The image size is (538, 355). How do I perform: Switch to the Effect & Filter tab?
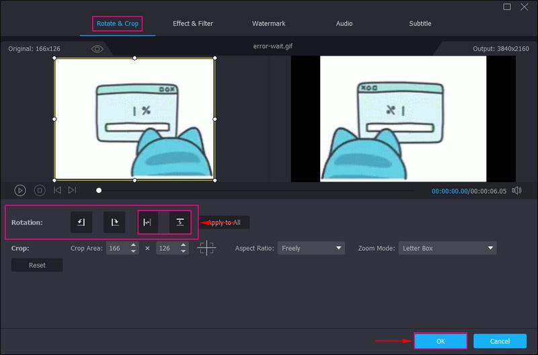coord(193,24)
